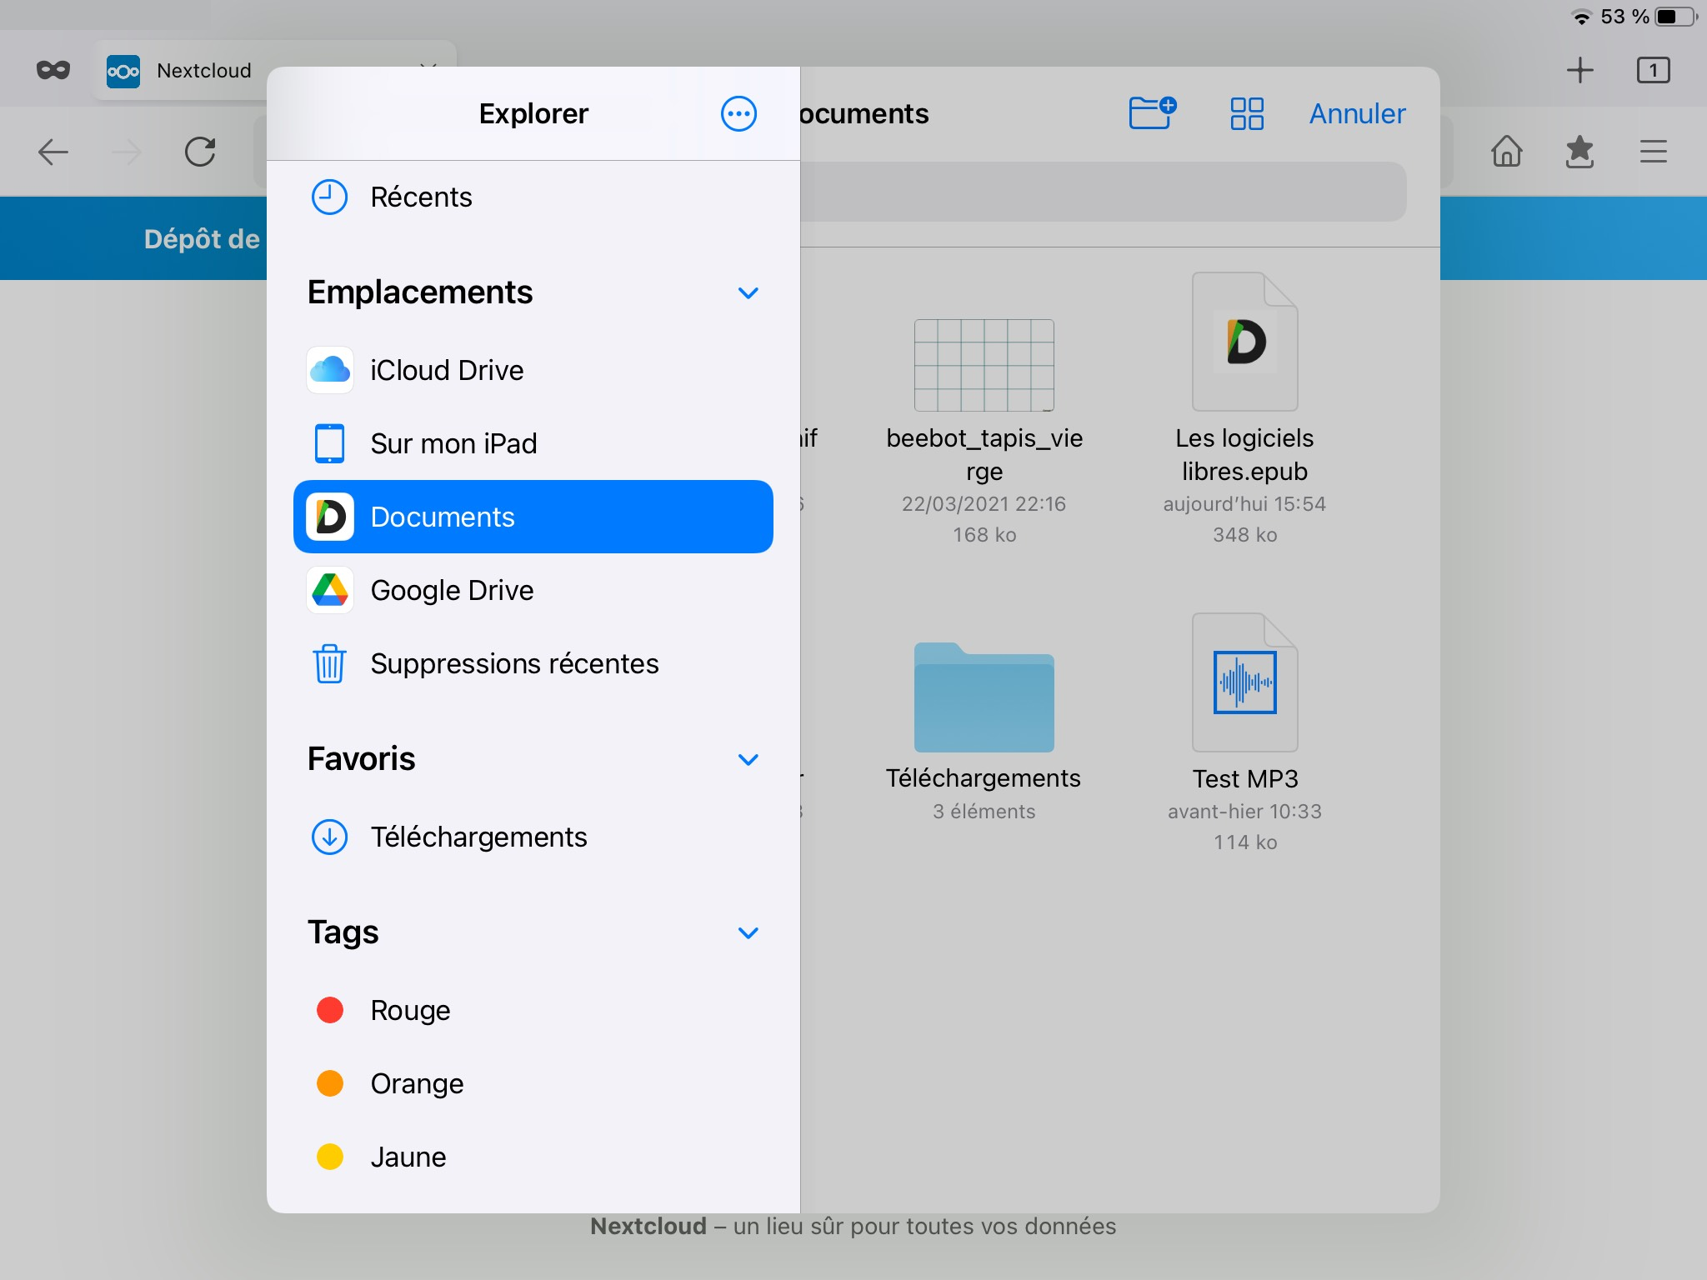Pick the Test MP3 audio file
Viewport: 1707px width, 1280px height.
[1244, 683]
